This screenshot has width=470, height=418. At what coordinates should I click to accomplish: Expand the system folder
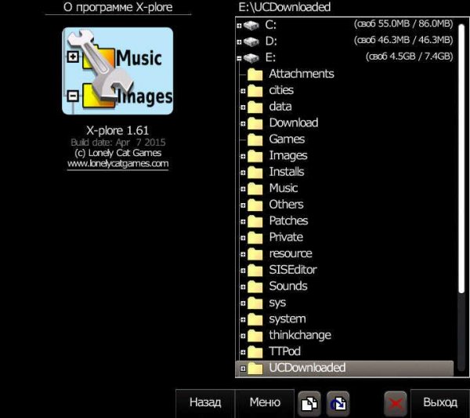coord(243,320)
